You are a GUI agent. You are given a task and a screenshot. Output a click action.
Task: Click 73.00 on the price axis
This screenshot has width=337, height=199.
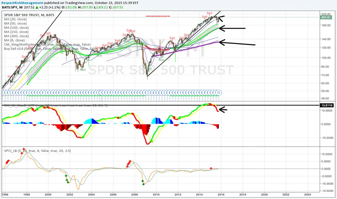[x=325, y=75]
